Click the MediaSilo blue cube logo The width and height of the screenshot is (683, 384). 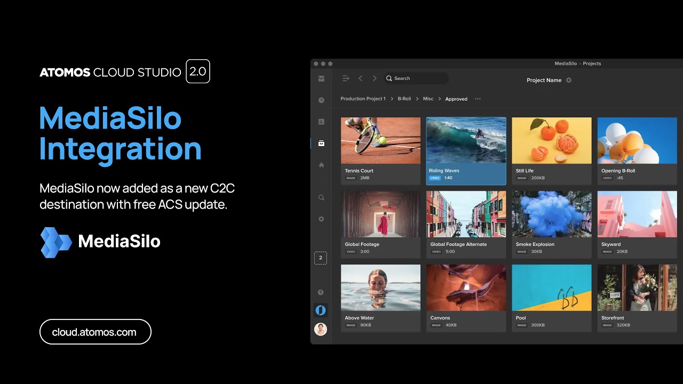pos(56,243)
